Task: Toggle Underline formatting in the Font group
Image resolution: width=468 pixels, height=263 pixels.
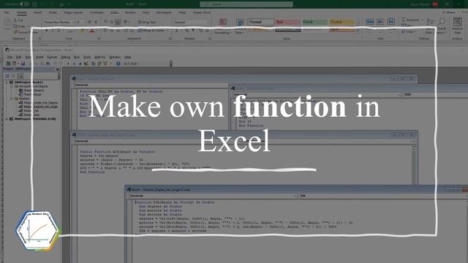Action: coord(58,31)
